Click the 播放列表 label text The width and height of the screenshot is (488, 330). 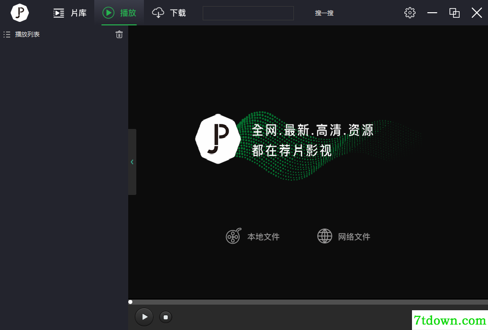tap(27, 35)
